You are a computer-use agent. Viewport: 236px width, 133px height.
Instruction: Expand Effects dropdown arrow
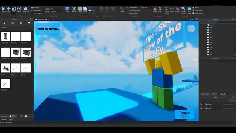pyautogui.click(x=155, y=14)
